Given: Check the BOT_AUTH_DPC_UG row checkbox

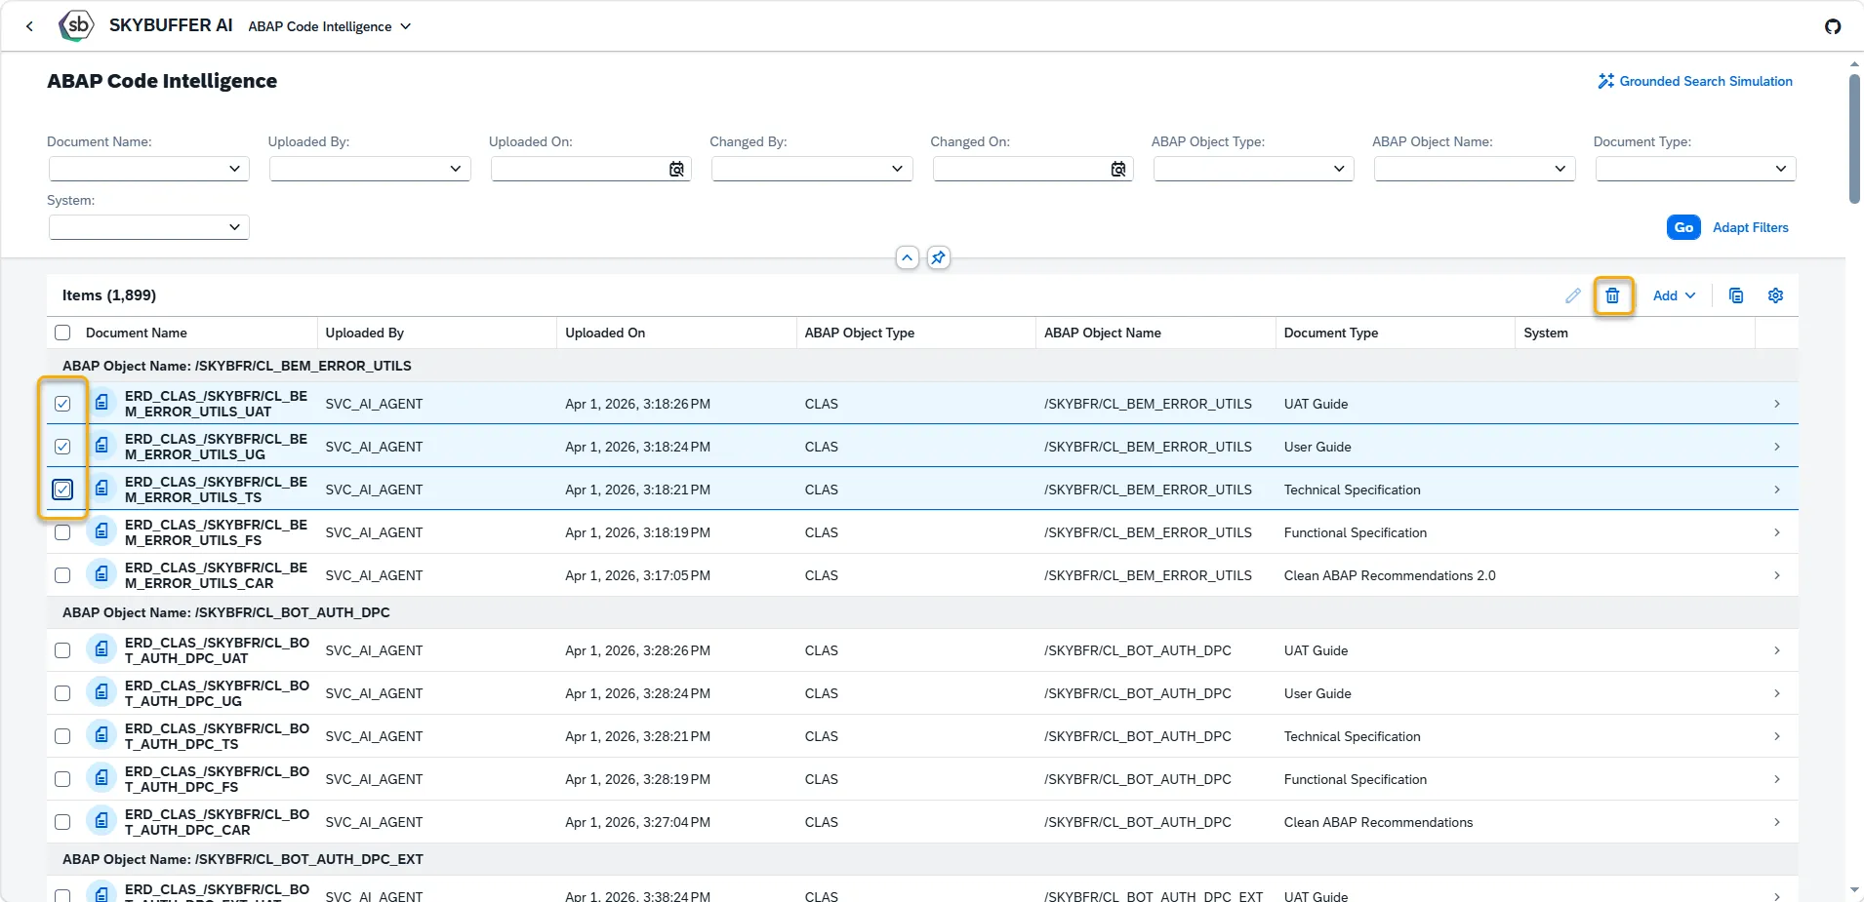Looking at the screenshot, I should [62, 693].
